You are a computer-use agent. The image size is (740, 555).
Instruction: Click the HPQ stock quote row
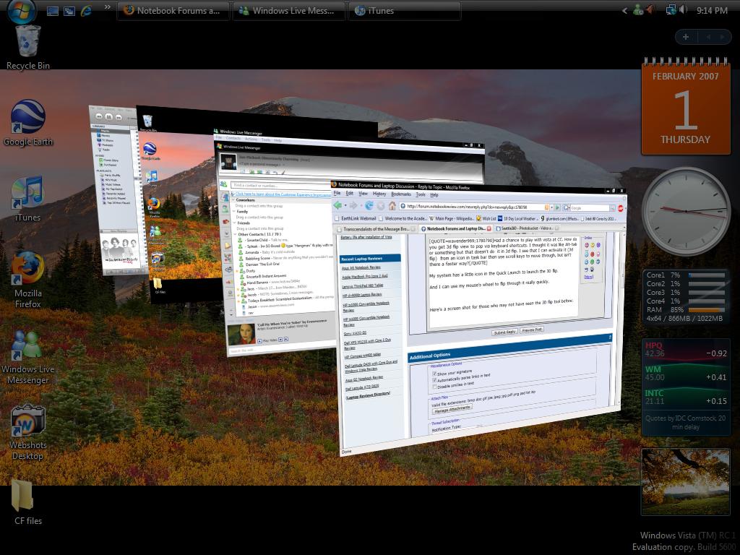[x=686, y=350]
